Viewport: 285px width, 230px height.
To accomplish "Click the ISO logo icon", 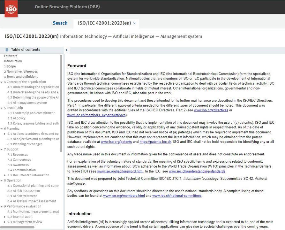I will 11,9.
